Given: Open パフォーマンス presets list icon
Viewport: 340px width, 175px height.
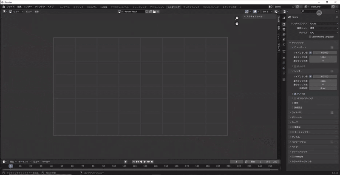Looking at the screenshot, I should pos(332,142).
